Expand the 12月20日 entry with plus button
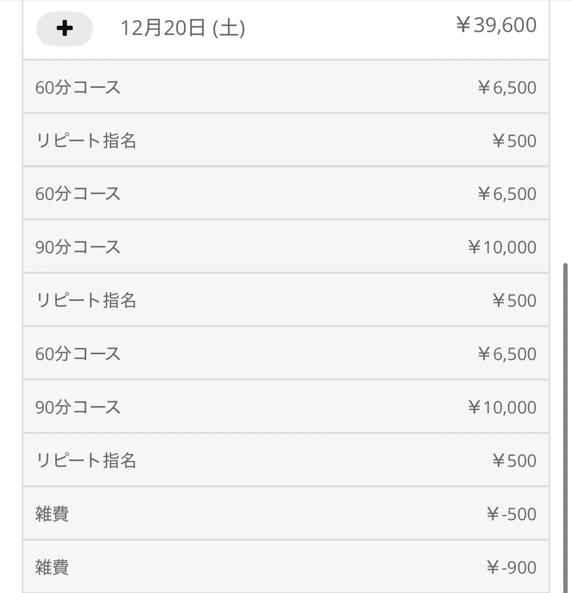The image size is (572, 593). coord(65,28)
